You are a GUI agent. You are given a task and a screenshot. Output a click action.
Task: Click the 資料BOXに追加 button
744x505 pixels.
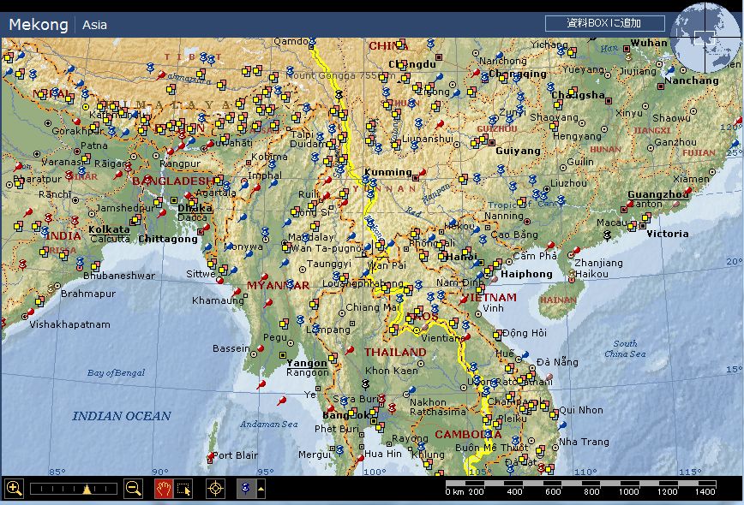pos(604,23)
